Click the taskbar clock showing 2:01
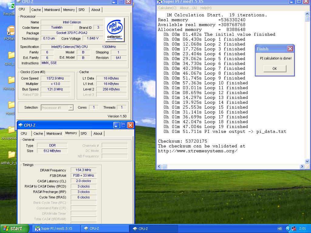 pyautogui.click(x=302, y=229)
